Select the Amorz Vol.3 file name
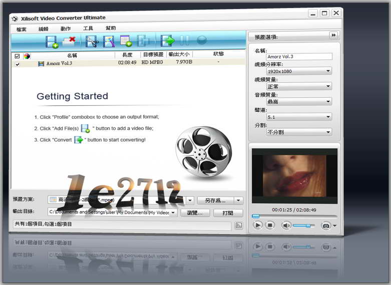 click(x=59, y=63)
